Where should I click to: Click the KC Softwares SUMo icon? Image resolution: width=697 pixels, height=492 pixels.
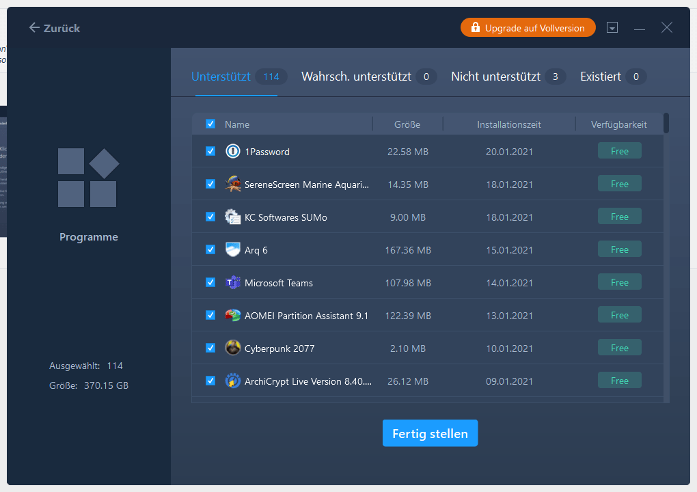[x=233, y=217]
